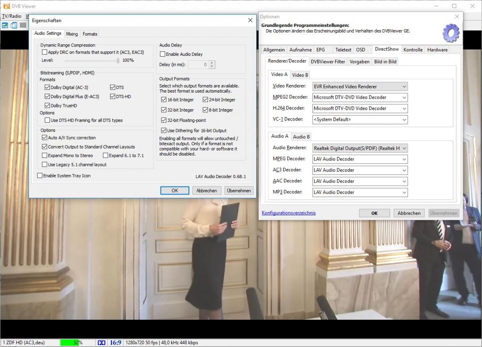This screenshot has width=482, height=347.
Task: Click the 16:9 aspect ratio indicator
Action: click(x=115, y=343)
